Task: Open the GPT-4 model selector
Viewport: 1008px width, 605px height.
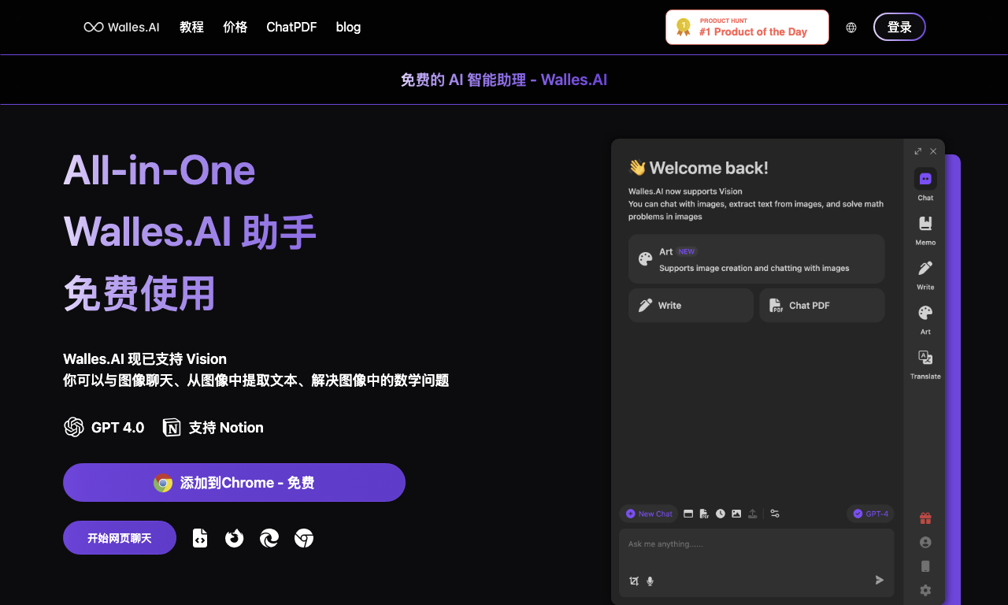Action: 870,514
